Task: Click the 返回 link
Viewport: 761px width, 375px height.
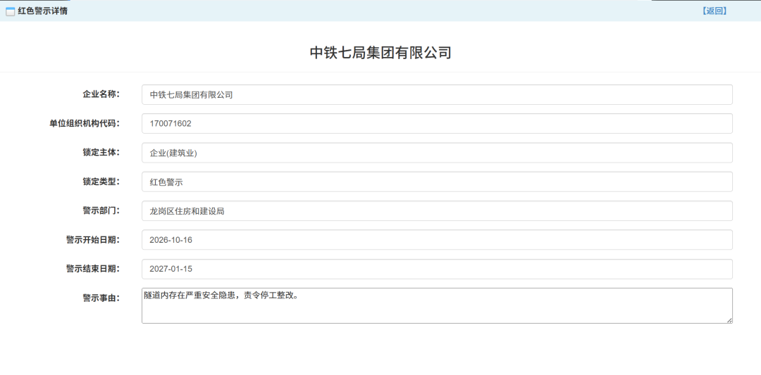Action: (x=714, y=11)
